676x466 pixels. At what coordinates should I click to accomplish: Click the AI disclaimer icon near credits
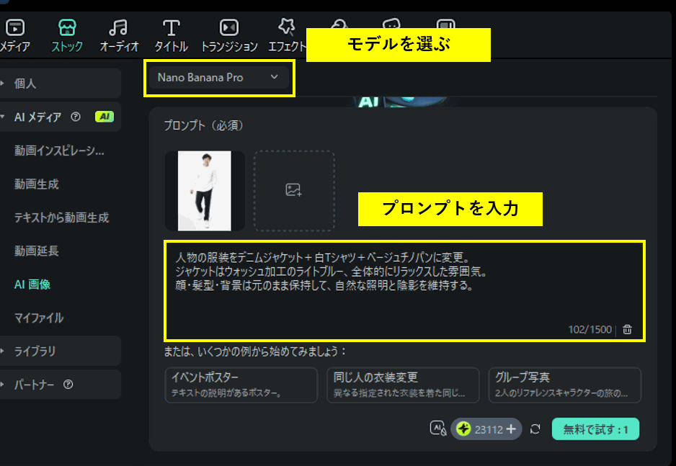point(438,429)
